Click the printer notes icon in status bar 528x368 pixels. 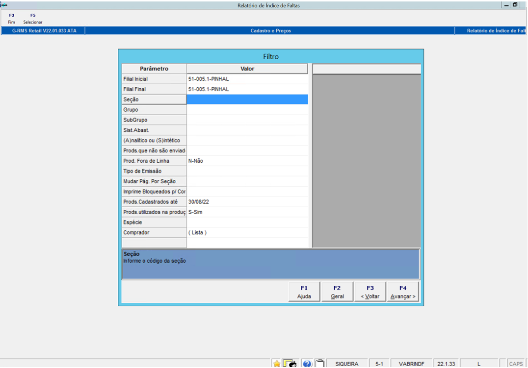point(290,364)
